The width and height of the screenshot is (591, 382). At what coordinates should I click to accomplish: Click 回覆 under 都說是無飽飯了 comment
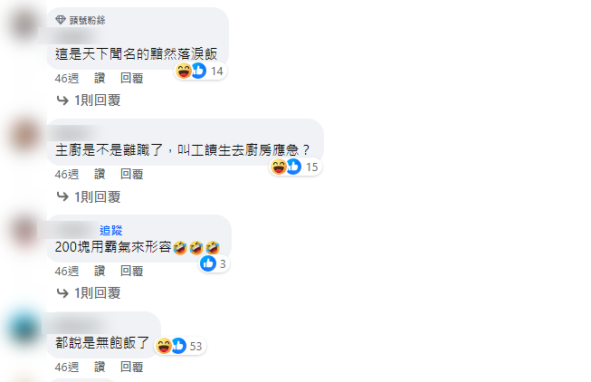tap(131, 367)
